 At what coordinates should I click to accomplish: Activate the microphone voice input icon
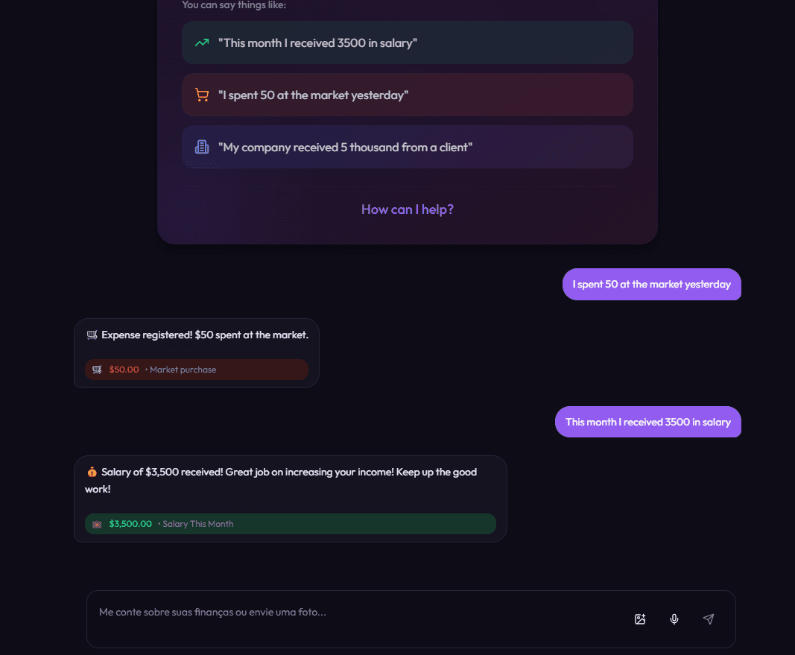pos(674,619)
